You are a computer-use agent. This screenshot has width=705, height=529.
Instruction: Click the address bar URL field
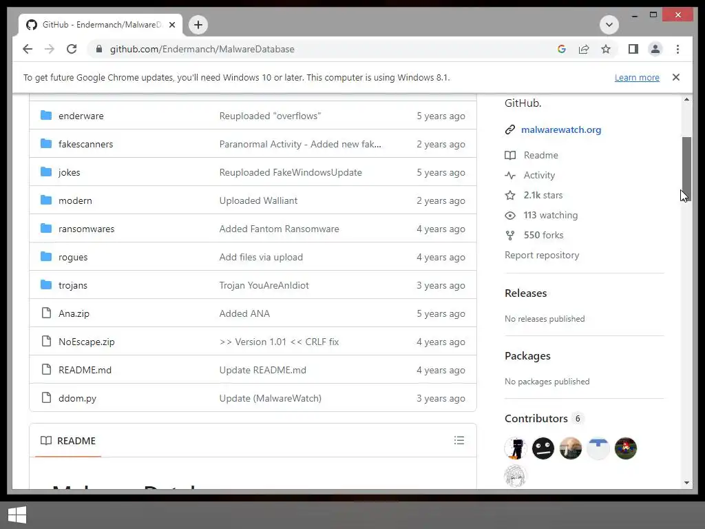pos(310,49)
